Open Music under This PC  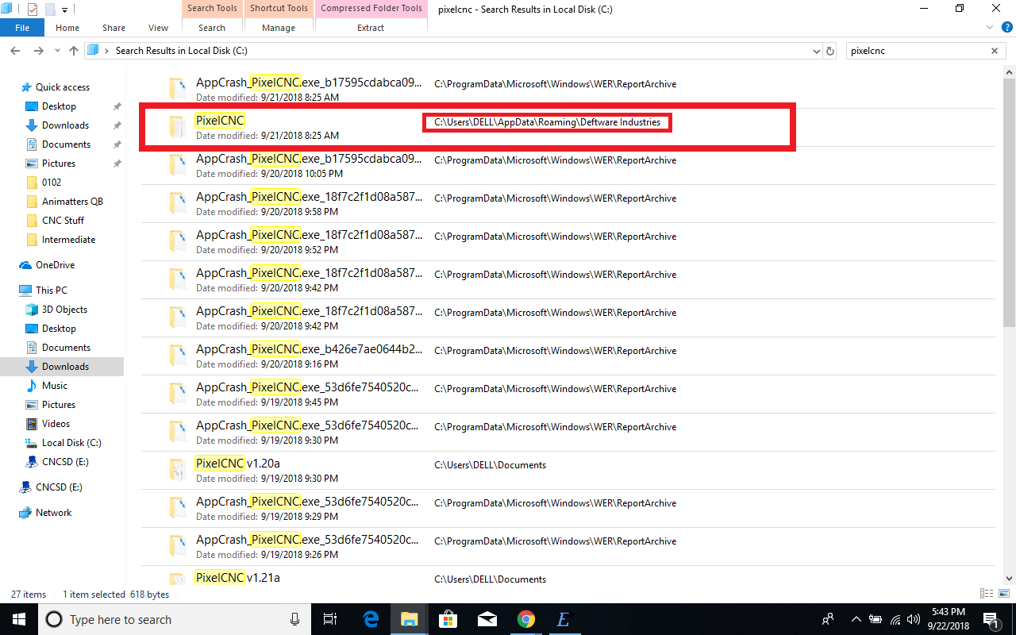click(x=55, y=386)
